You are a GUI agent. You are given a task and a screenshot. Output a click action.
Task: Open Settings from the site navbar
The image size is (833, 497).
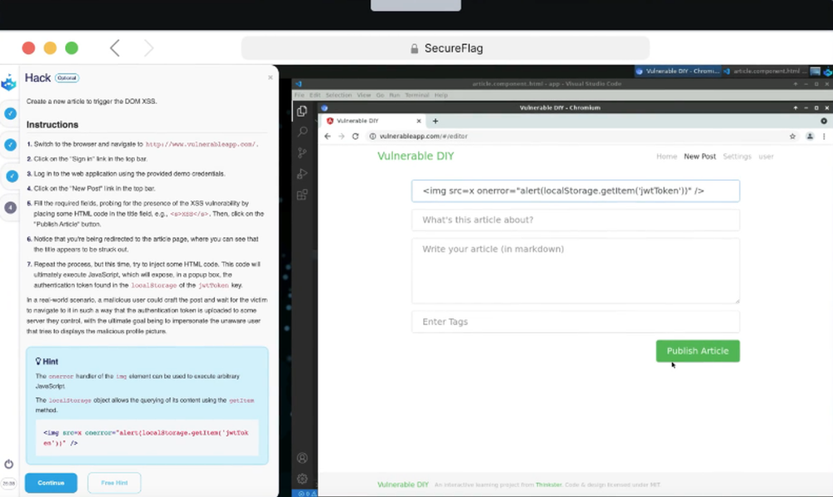(x=737, y=157)
